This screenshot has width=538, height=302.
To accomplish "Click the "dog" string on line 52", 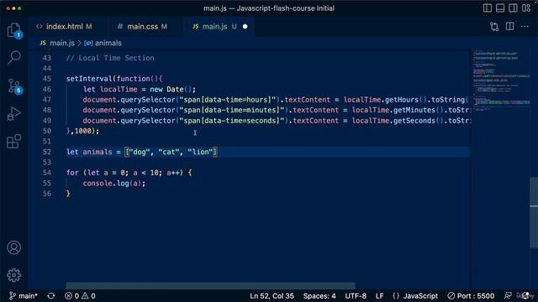I will pos(139,152).
